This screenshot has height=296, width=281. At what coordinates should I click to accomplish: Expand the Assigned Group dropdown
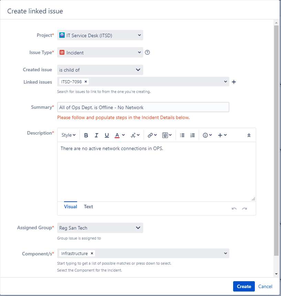point(100,228)
